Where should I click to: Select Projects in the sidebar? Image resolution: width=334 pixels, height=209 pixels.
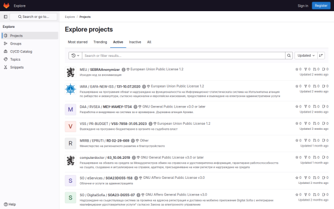pos(30,36)
